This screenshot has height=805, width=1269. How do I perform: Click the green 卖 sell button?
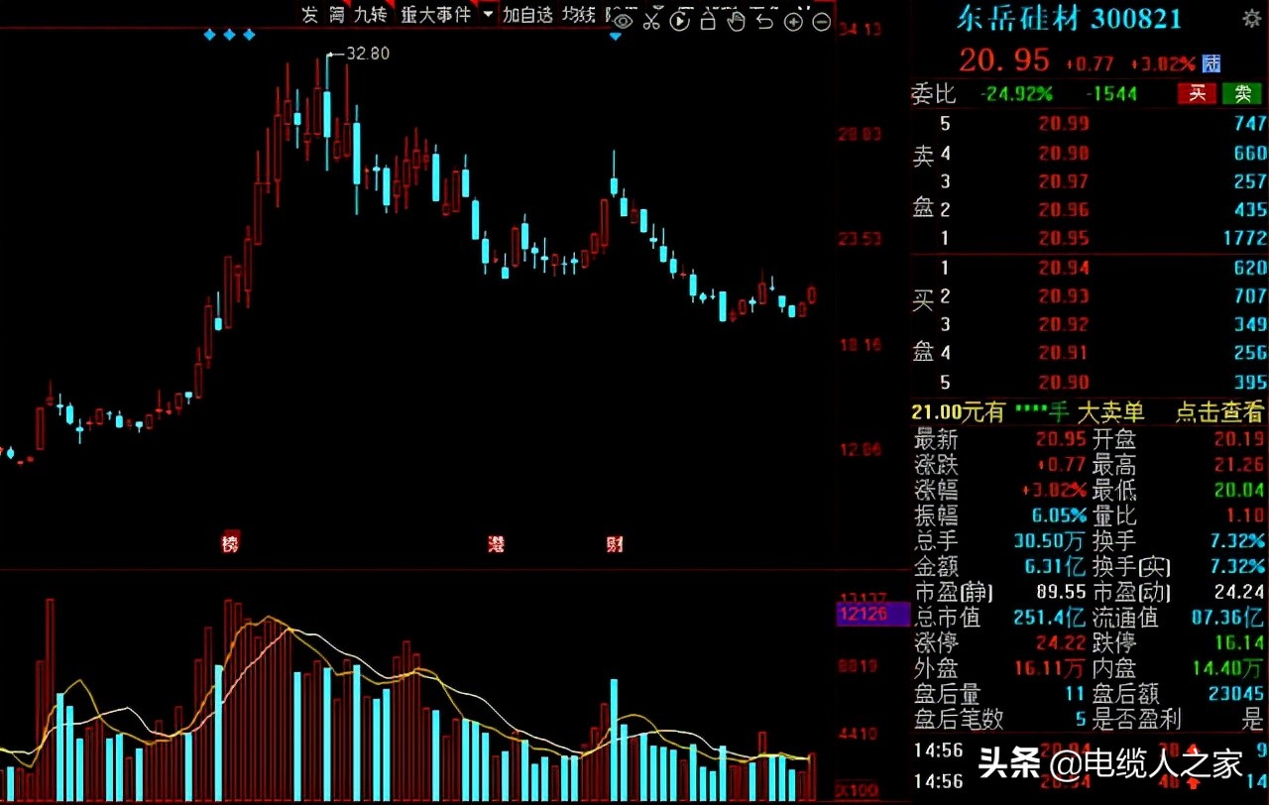[1242, 93]
